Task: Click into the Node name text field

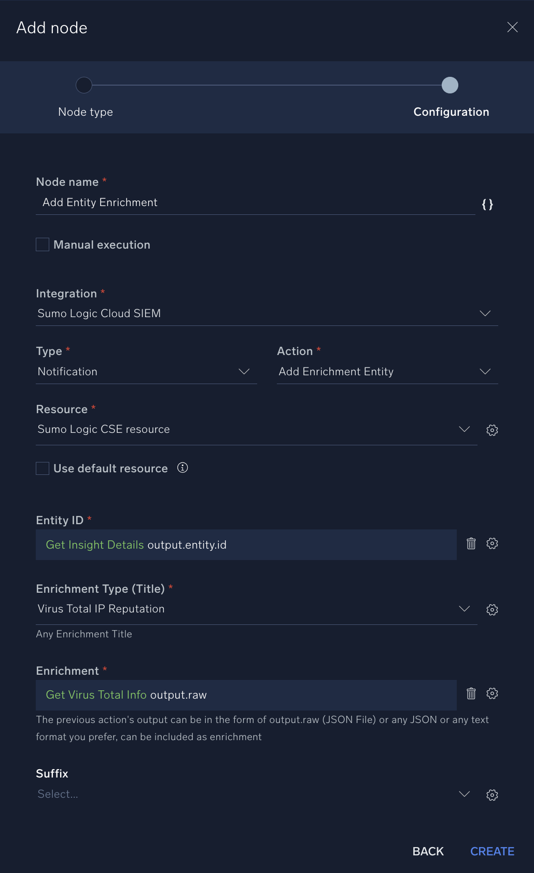Action: pyautogui.click(x=255, y=202)
